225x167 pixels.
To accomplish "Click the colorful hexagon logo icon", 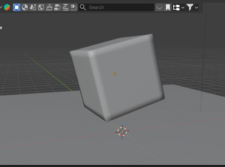I will pos(7,7).
